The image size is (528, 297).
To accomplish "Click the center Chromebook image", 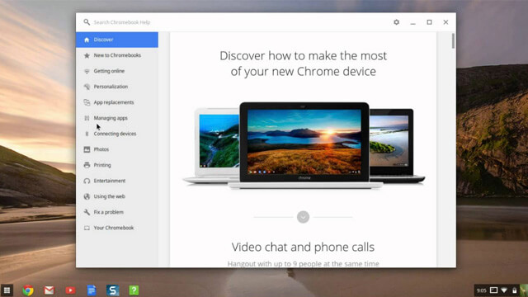I will tap(304, 145).
